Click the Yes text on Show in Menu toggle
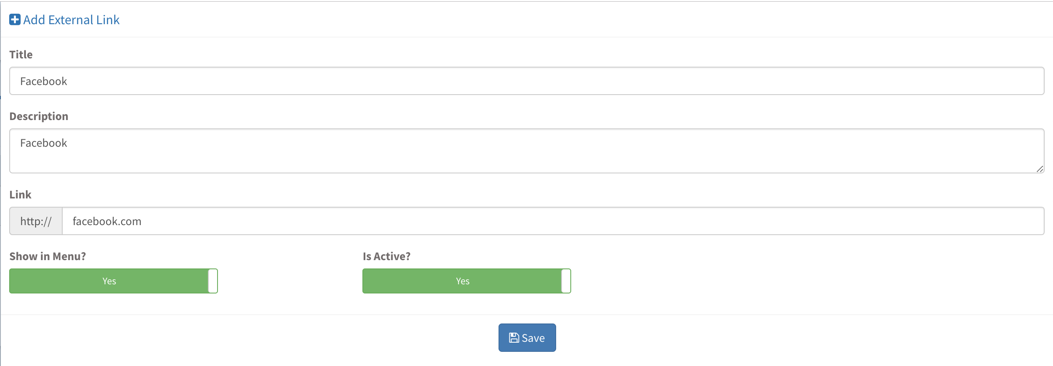This screenshot has width=1053, height=366. [109, 281]
